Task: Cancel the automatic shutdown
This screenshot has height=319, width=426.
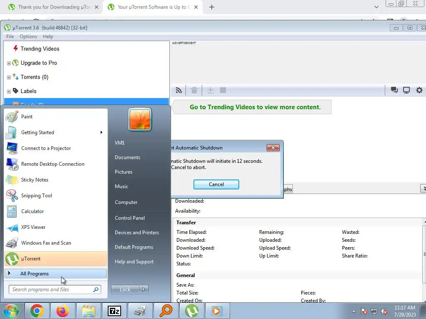Action: 216,184
